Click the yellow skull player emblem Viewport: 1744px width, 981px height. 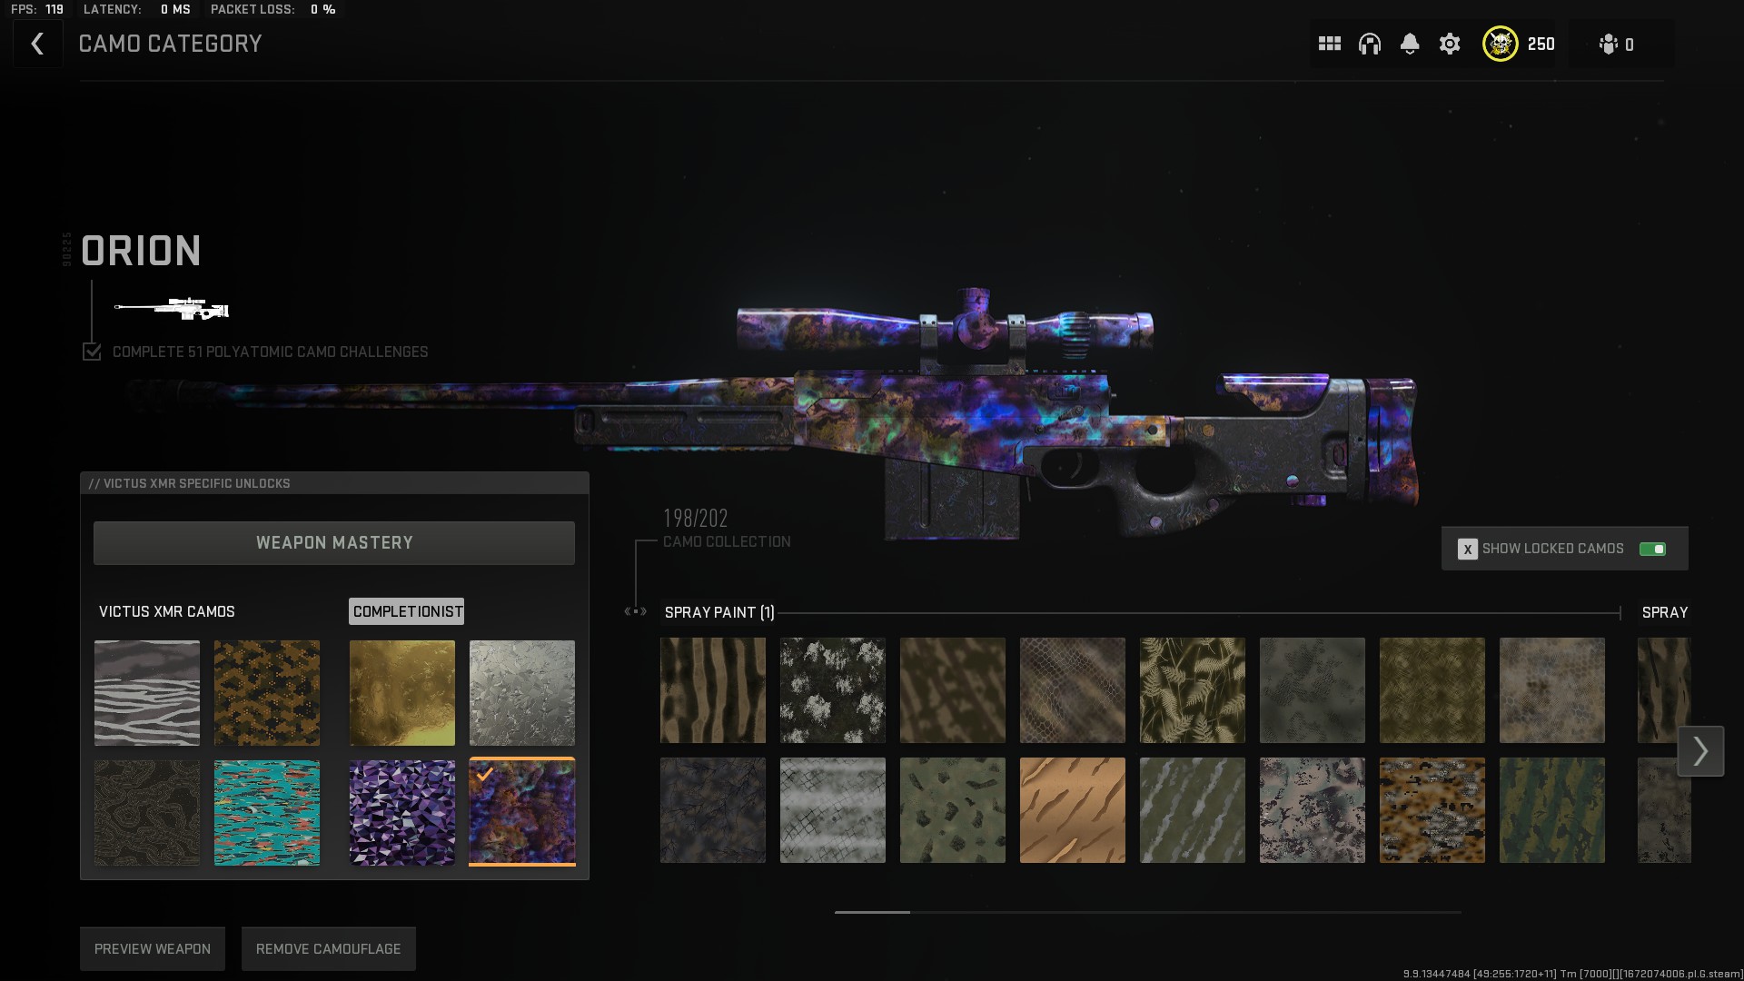point(1500,44)
